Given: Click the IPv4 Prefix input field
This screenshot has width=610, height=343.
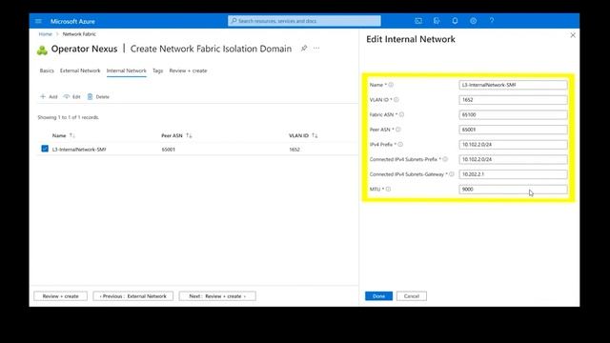Looking at the screenshot, I should [513, 144].
